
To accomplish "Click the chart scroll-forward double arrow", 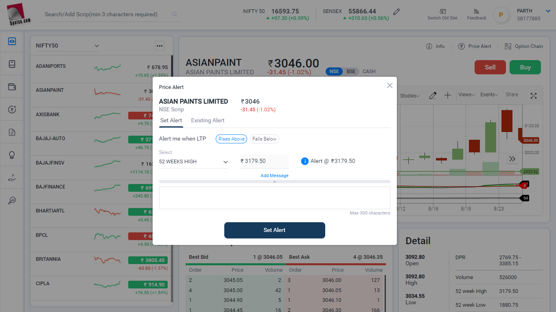I will coord(512,159).
